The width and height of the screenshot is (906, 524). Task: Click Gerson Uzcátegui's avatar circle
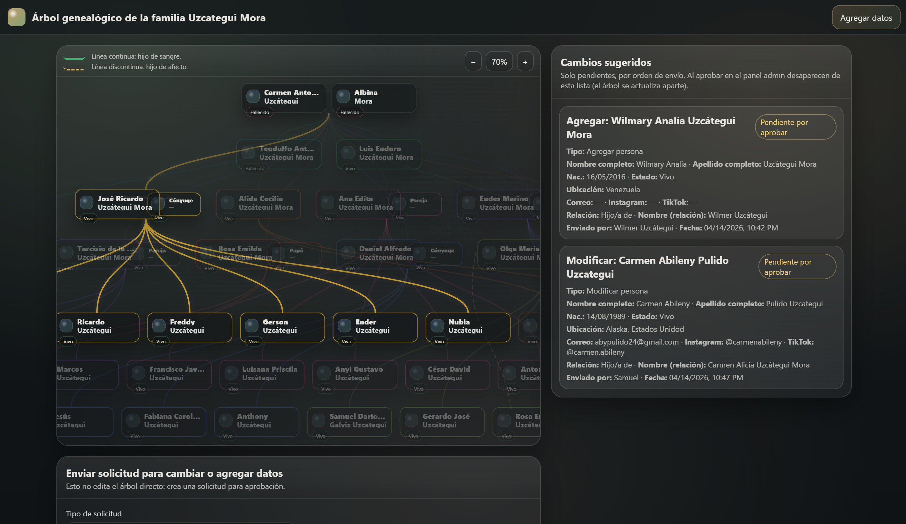point(251,326)
